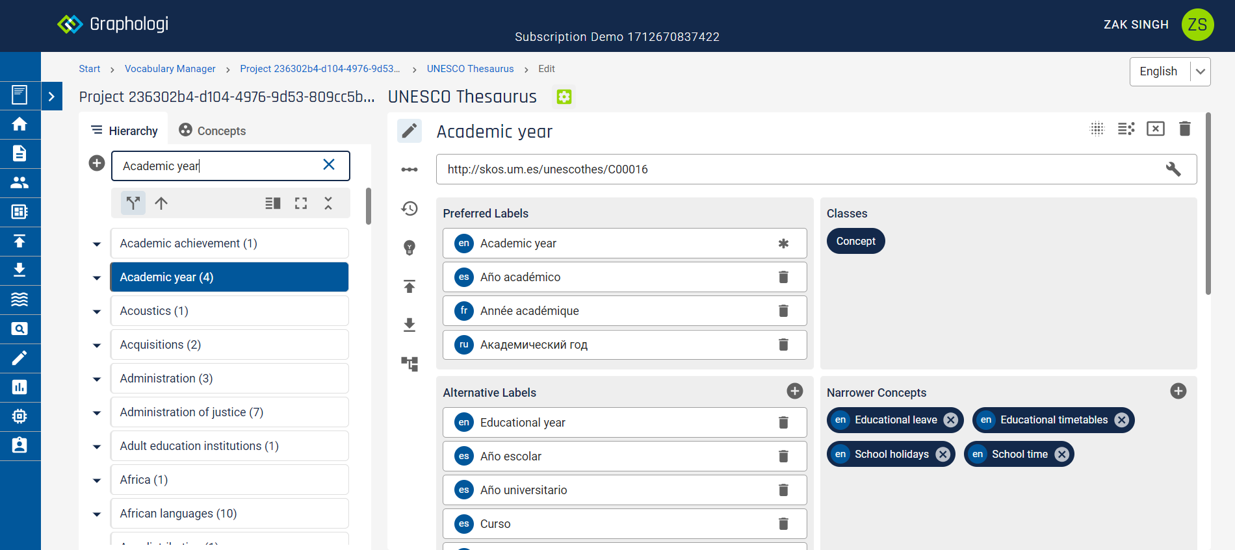1235x550 pixels.
Task: Open the waves icon in sidebar
Action: click(x=19, y=299)
